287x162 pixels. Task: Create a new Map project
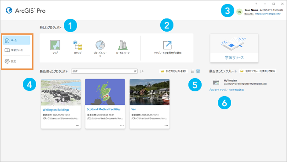pyautogui.click(x=55, y=47)
